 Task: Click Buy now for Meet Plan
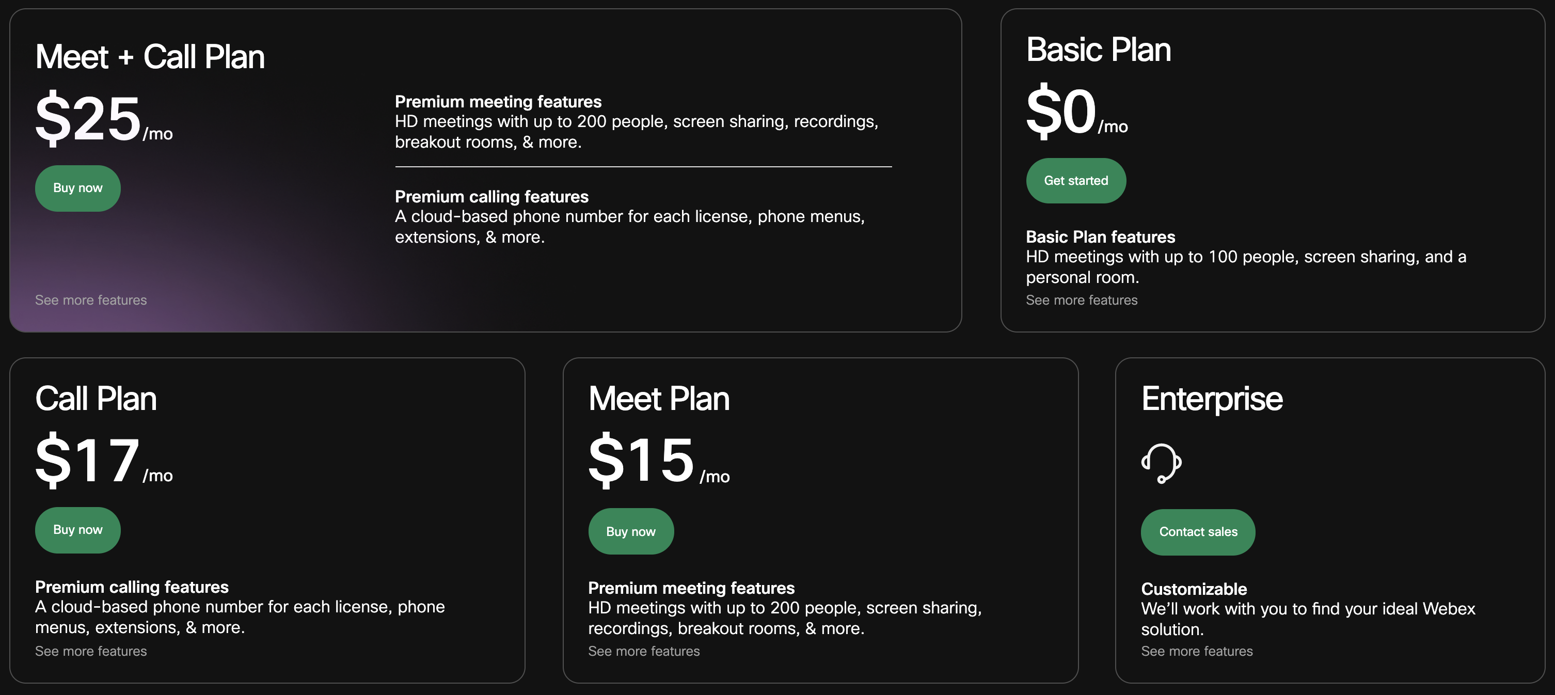coord(630,530)
